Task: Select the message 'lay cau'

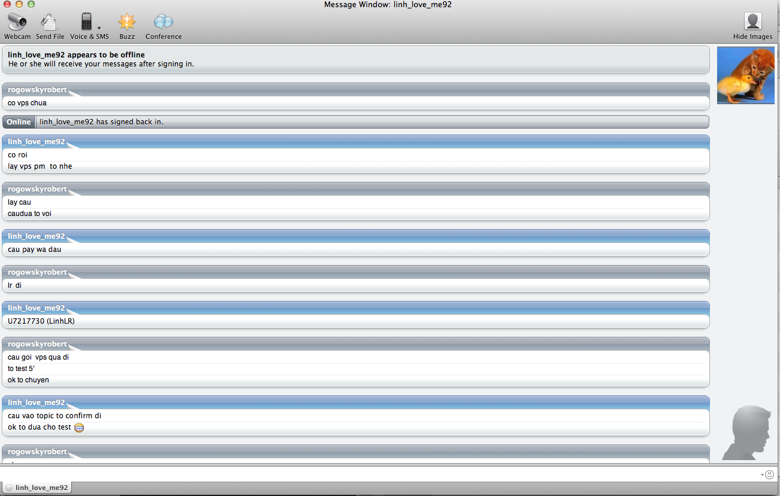Action: (19, 202)
